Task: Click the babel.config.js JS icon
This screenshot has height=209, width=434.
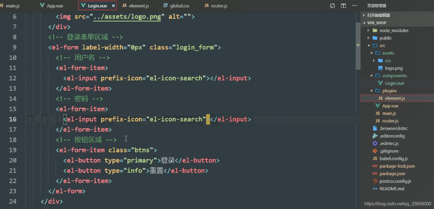Action: (x=375, y=158)
